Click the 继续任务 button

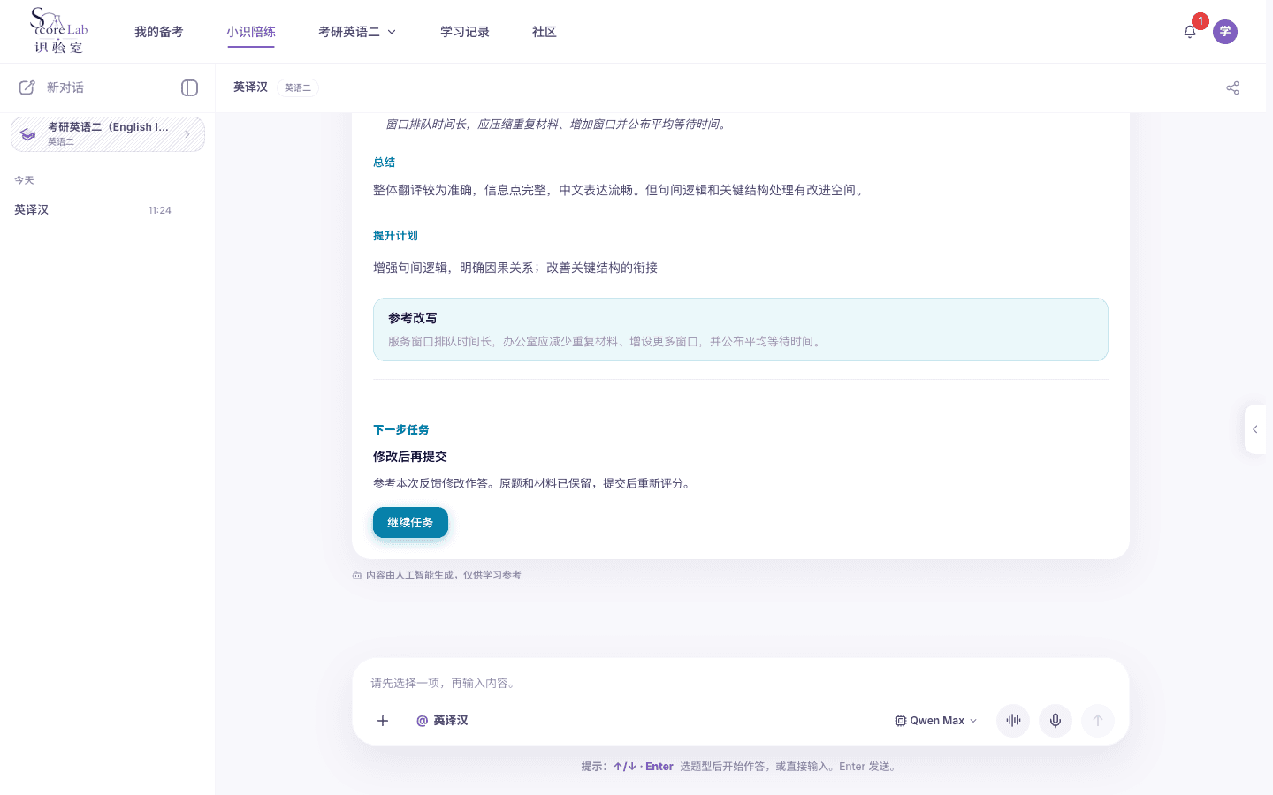410,522
